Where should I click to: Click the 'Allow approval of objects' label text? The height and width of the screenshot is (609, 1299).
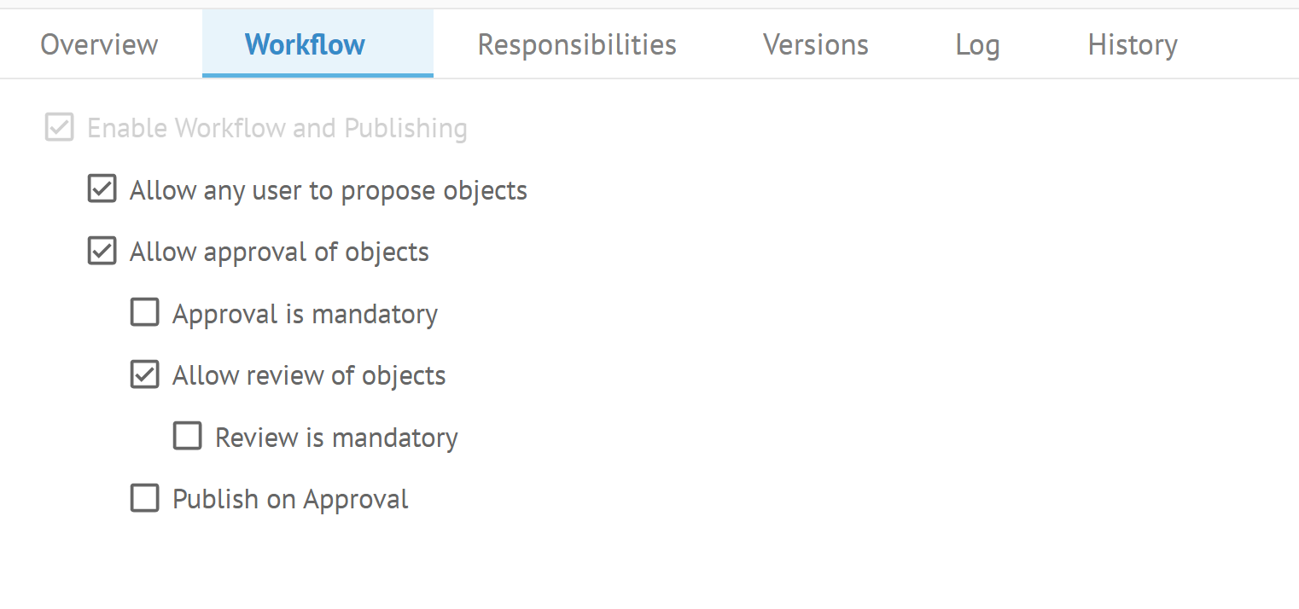[279, 252]
